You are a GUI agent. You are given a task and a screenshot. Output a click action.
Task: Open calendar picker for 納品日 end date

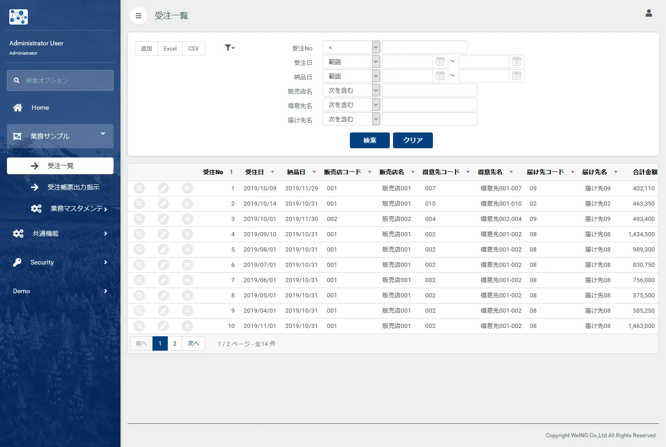coord(516,76)
